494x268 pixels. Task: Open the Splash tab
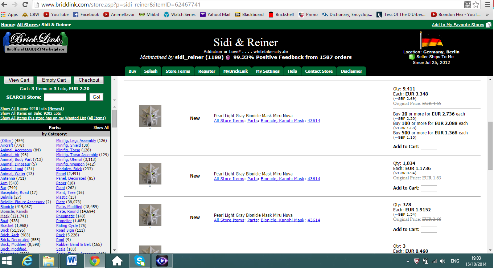click(x=151, y=71)
